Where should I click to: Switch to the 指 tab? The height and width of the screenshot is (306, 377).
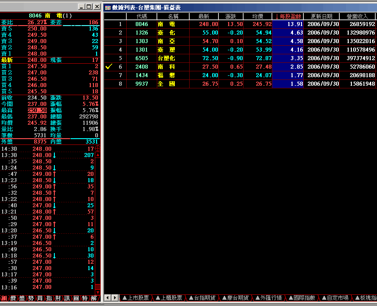pyautogui.click(x=49, y=298)
